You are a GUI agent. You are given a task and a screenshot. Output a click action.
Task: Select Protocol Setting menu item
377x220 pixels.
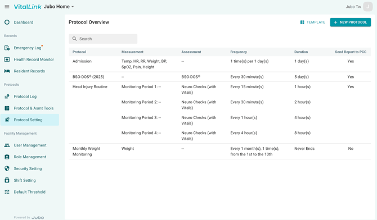pyautogui.click(x=30, y=120)
